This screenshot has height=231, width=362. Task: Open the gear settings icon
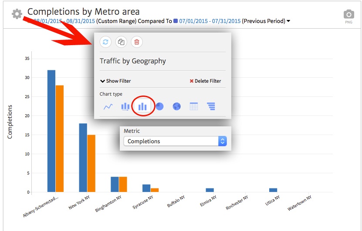click(17, 14)
